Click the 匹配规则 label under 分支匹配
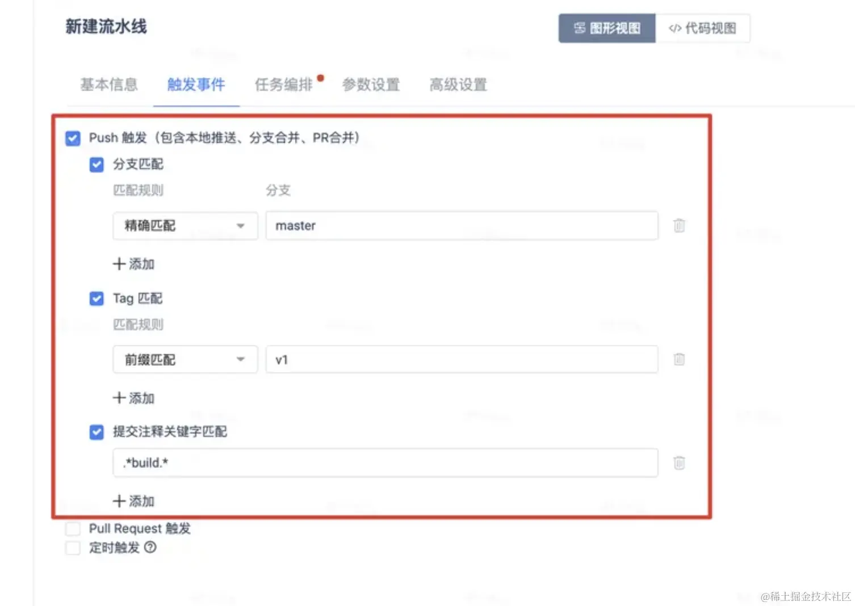 point(138,190)
